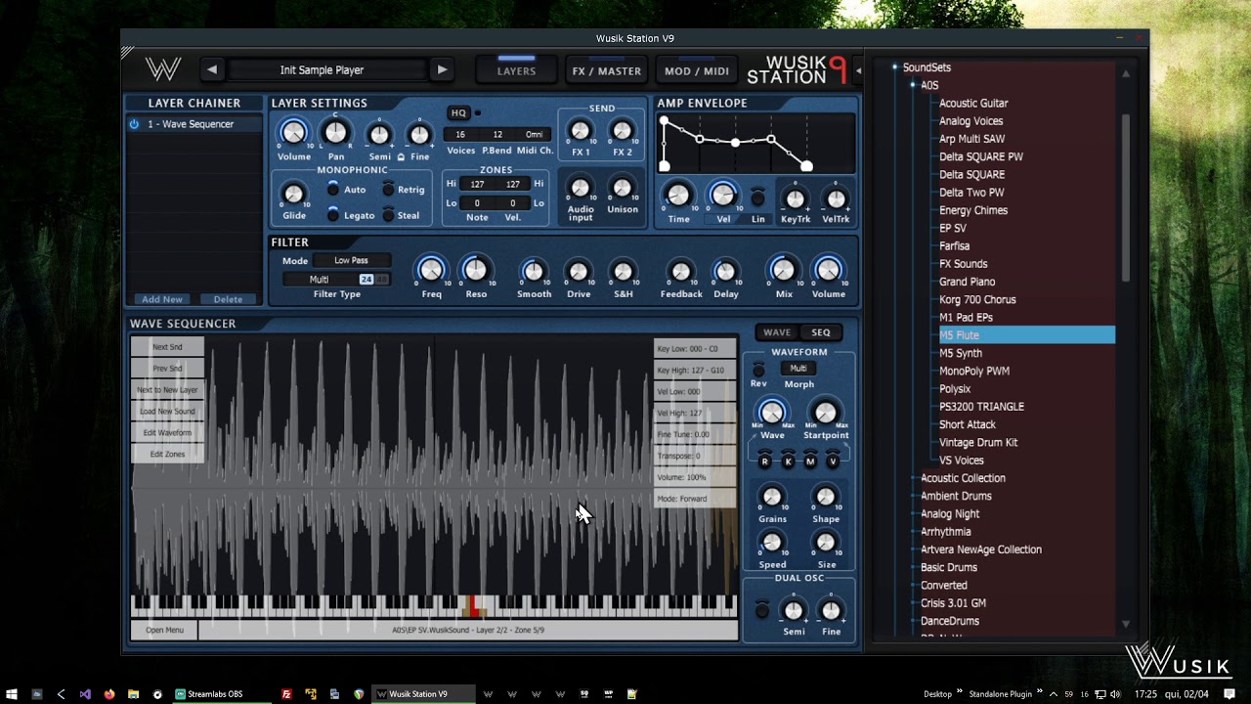This screenshot has width=1251, height=704.
Task: Click the Open Menu button
Action: 164,630
